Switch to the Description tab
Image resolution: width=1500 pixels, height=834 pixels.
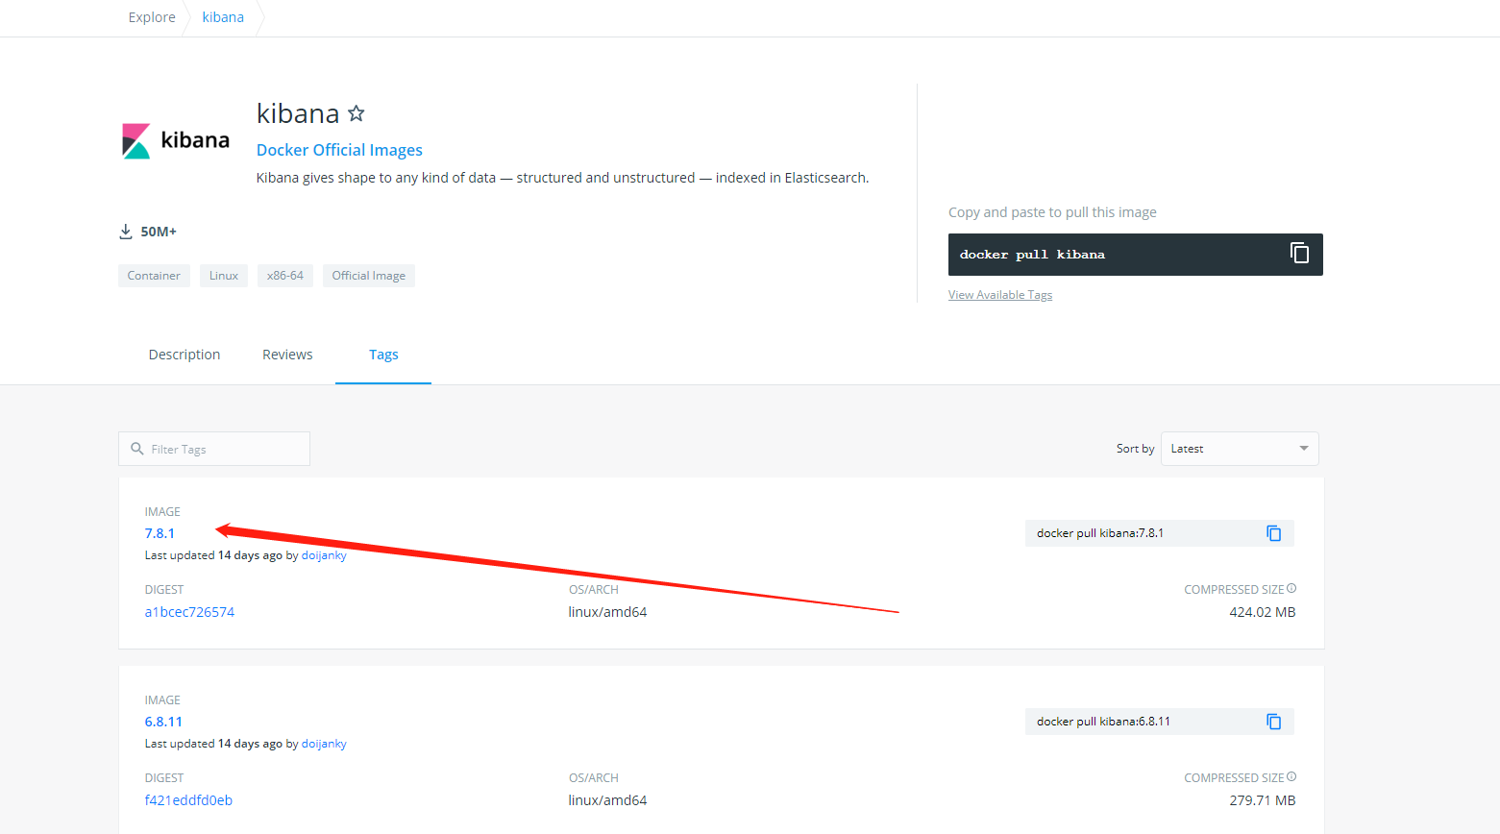coord(184,355)
